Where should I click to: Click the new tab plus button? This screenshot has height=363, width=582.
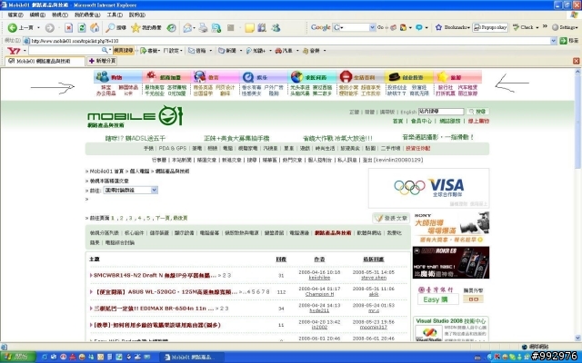click(x=102, y=61)
